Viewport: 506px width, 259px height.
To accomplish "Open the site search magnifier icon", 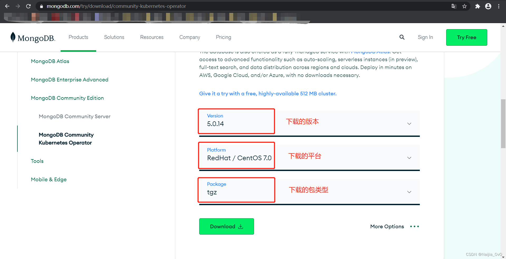I will [402, 37].
